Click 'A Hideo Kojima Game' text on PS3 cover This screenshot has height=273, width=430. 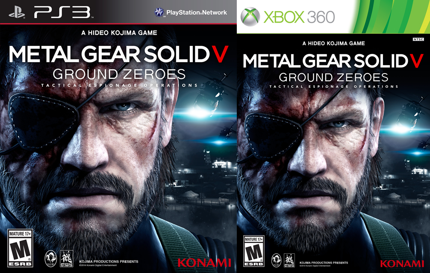(119, 33)
